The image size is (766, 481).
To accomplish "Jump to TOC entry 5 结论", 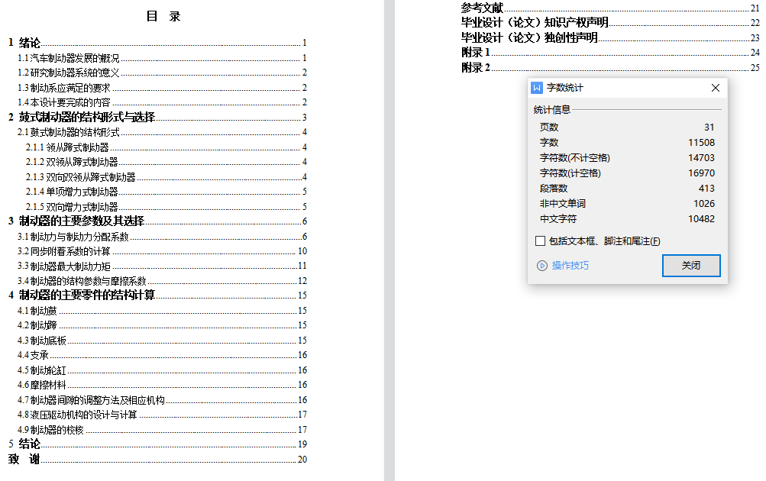I will click(157, 444).
